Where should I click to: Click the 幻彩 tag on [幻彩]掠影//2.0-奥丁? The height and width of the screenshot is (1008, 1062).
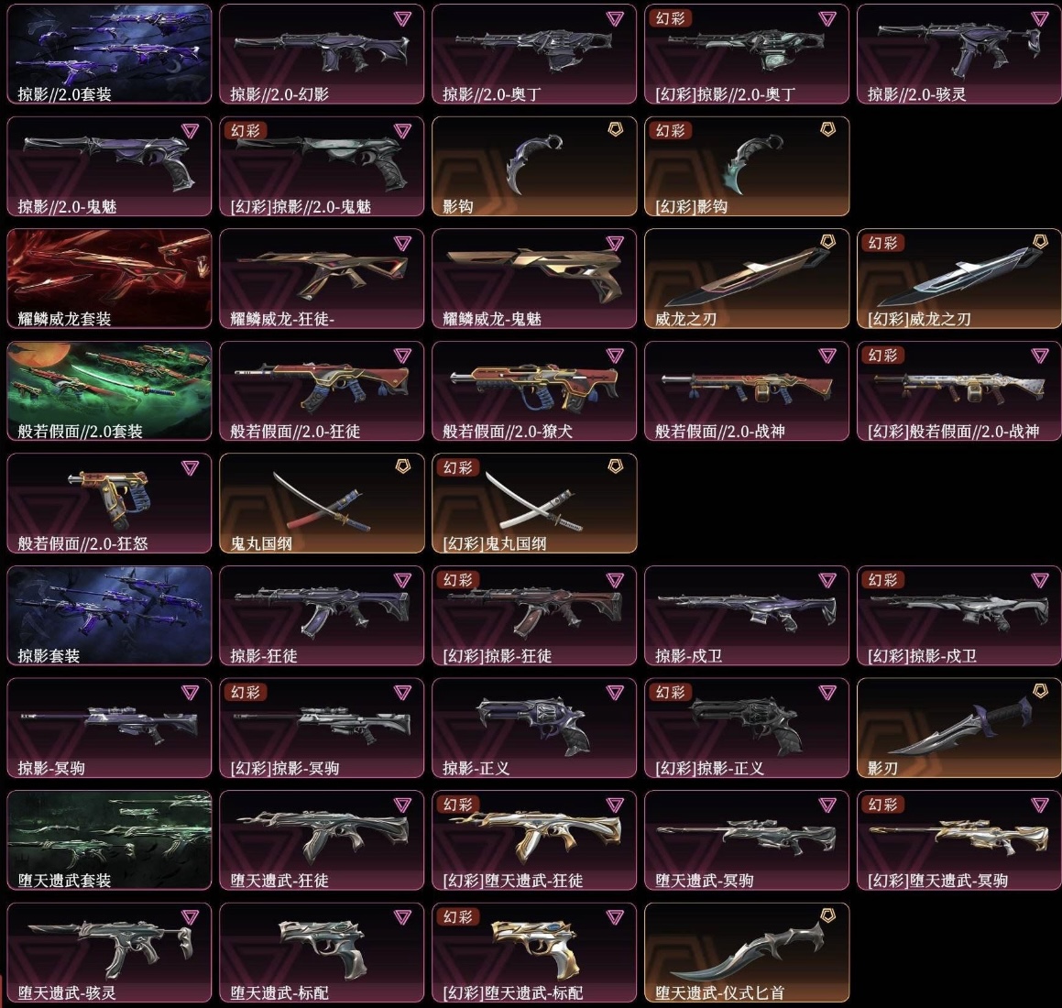(x=669, y=18)
